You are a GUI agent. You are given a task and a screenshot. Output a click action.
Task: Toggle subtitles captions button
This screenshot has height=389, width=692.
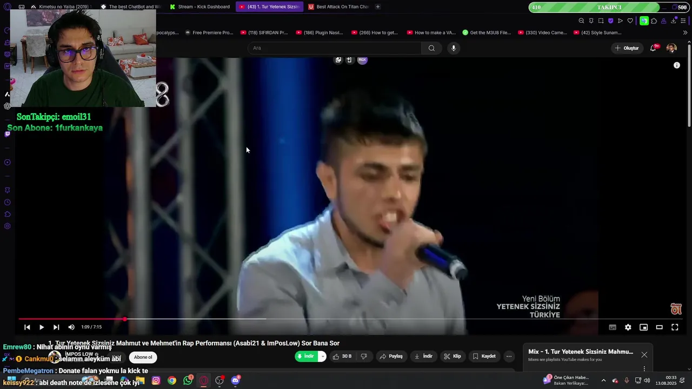pyautogui.click(x=613, y=327)
